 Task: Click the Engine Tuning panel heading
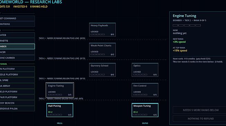(x=185, y=15)
